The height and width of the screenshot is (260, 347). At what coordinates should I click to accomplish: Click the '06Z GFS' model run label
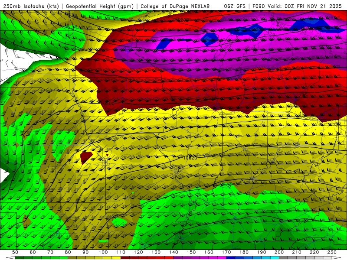(235, 6)
